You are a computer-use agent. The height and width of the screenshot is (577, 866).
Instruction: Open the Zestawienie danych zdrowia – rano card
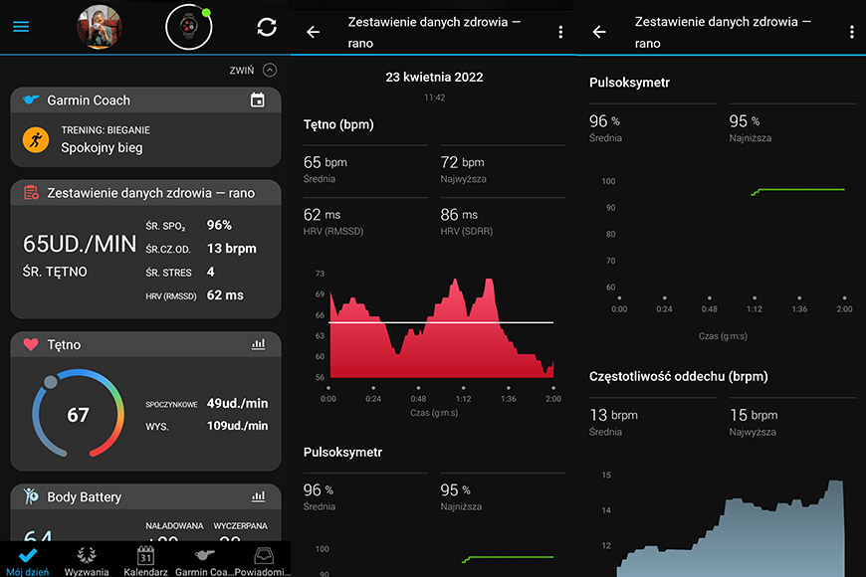click(x=145, y=249)
